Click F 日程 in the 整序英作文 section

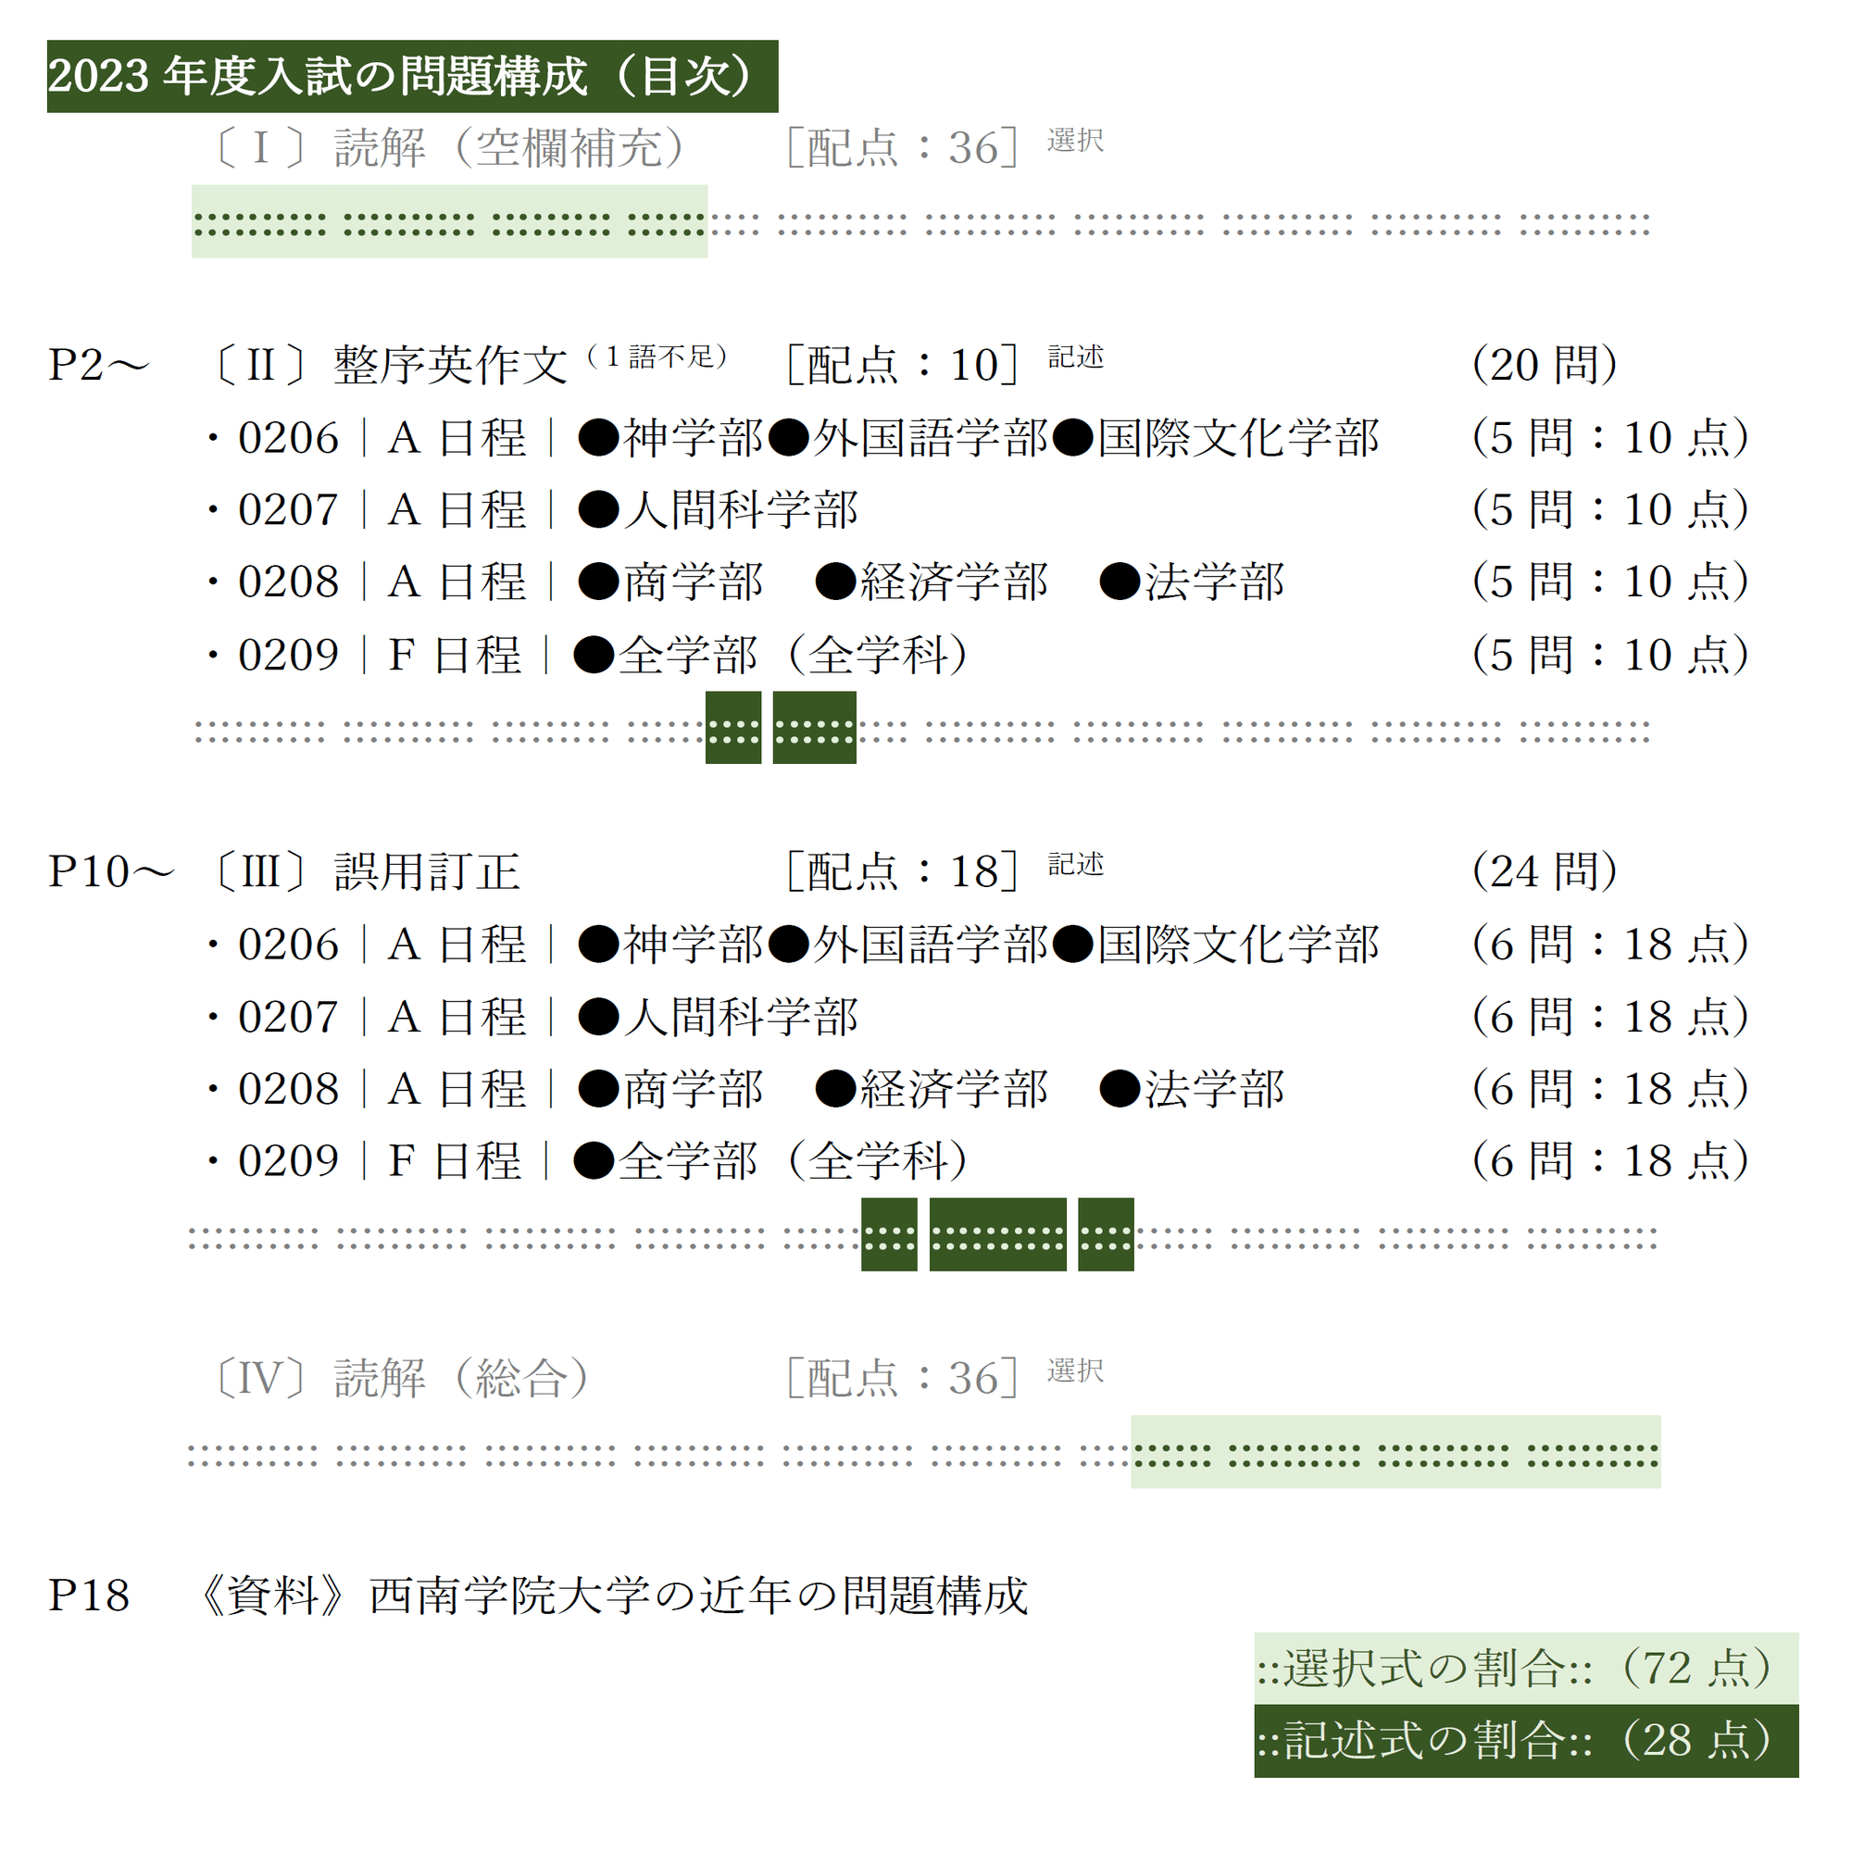455,655
